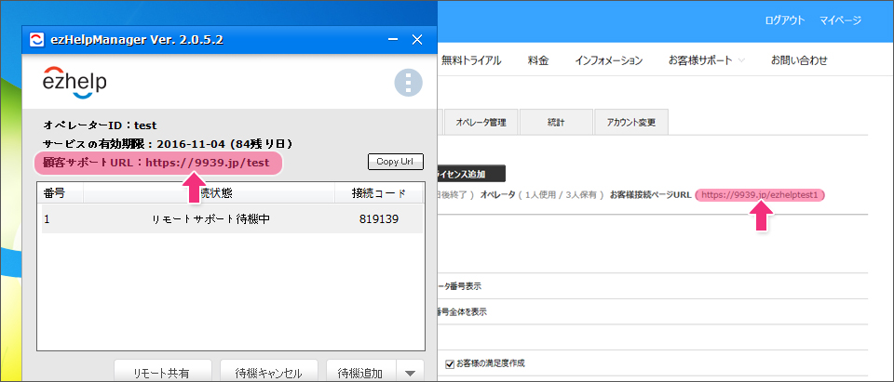
Task: Switch to the オペレータ管理 tab
Action: [x=481, y=123]
